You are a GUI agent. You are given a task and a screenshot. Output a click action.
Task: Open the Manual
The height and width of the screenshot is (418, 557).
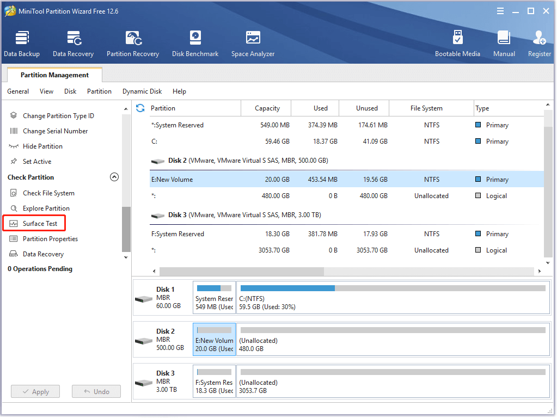click(504, 44)
